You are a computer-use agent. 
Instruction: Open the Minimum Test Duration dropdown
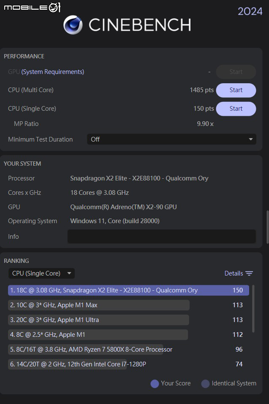(171, 139)
